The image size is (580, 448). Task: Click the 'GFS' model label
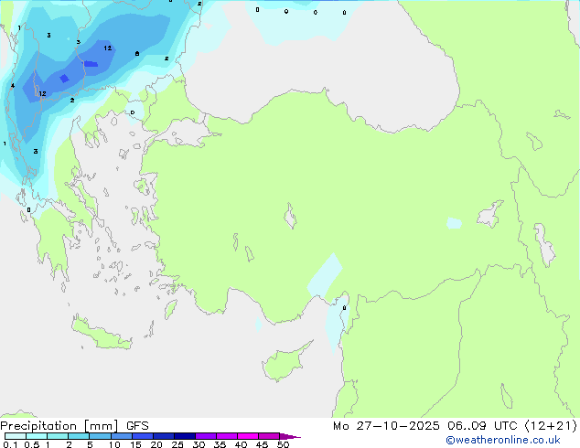coord(137,426)
